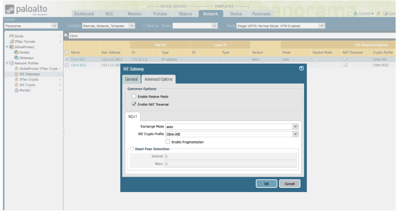Click the DPD Interval field
The image size is (396, 212).
(230, 156)
